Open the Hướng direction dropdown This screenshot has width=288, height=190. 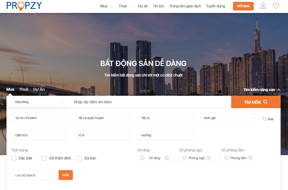pos(165,135)
